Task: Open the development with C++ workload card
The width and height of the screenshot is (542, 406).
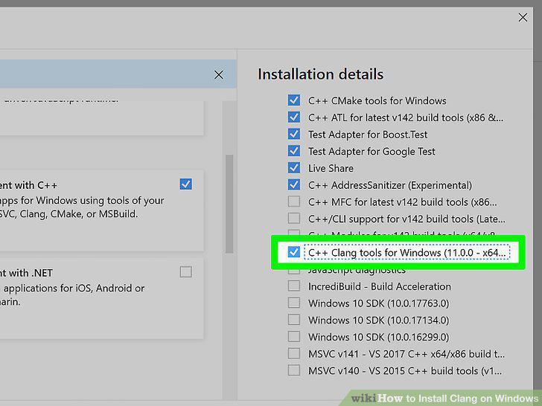Action: (101, 210)
